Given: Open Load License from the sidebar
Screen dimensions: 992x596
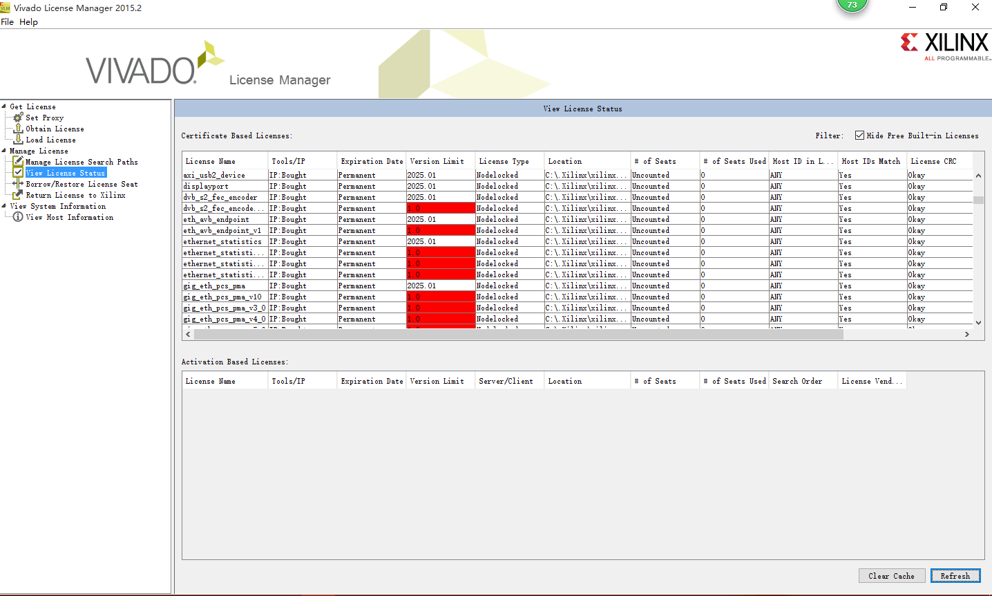Looking at the screenshot, I should pos(19,139).
